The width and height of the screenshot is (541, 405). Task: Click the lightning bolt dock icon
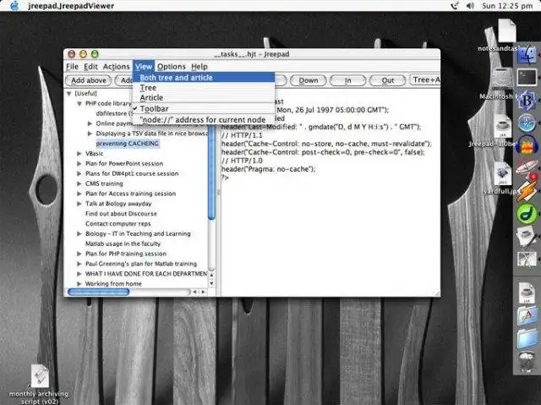click(527, 191)
